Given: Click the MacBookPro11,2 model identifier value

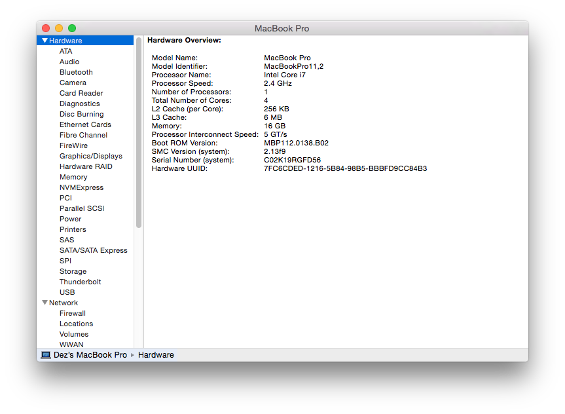Looking at the screenshot, I should point(294,66).
